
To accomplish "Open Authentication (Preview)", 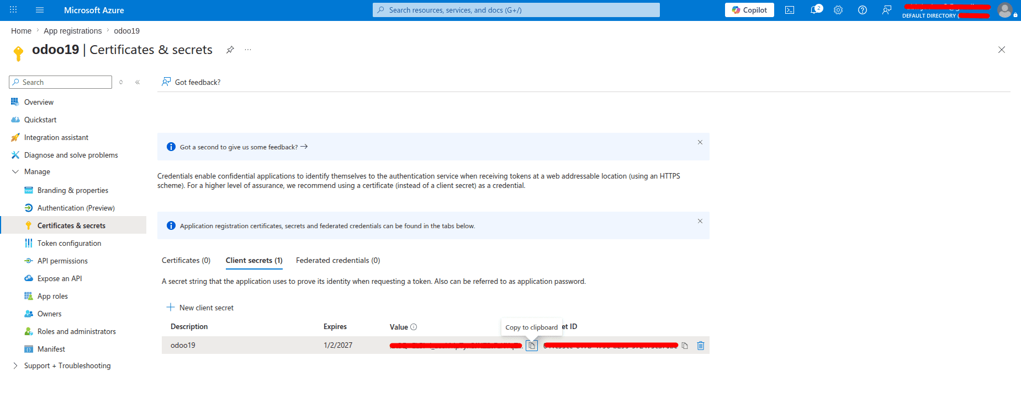I will 76,208.
